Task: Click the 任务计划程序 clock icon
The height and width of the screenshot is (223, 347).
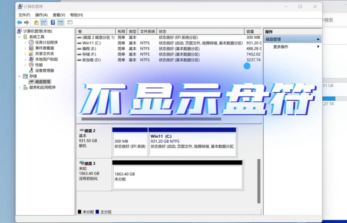Action: coord(31,42)
